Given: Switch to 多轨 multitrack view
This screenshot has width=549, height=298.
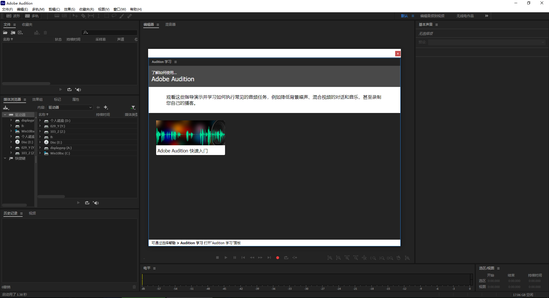Looking at the screenshot, I should click(32, 16).
